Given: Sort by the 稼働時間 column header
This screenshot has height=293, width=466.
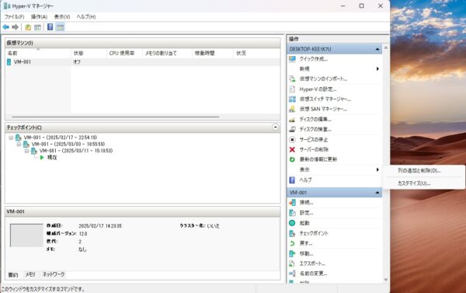Looking at the screenshot, I should tap(213, 54).
